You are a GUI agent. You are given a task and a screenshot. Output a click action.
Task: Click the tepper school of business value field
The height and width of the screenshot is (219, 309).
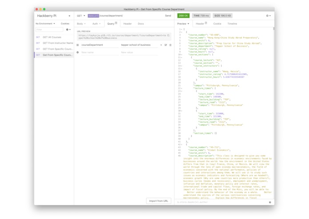pos(139,45)
